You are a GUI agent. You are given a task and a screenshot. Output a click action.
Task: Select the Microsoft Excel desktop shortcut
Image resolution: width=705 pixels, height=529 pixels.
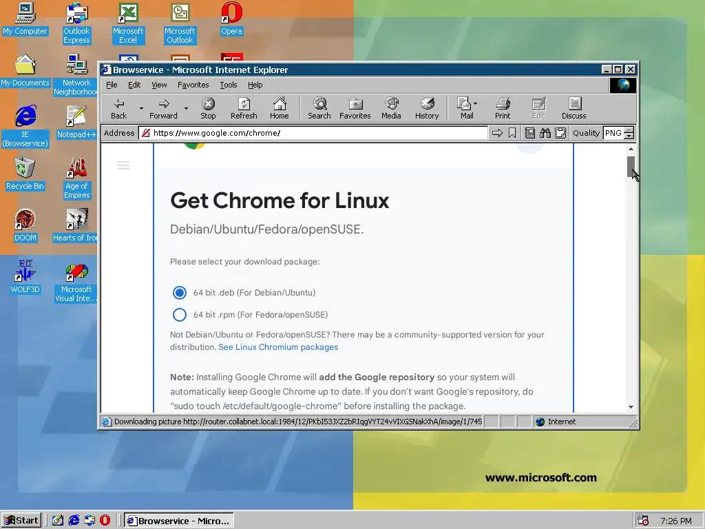click(x=127, y=23)
